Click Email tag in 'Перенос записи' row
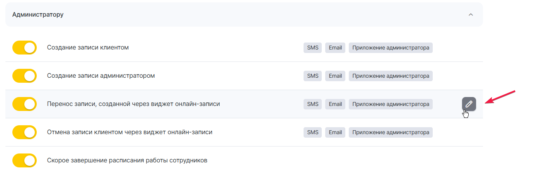Image resolution: width=558 pixels, height=179 pixels. [335, 104]
